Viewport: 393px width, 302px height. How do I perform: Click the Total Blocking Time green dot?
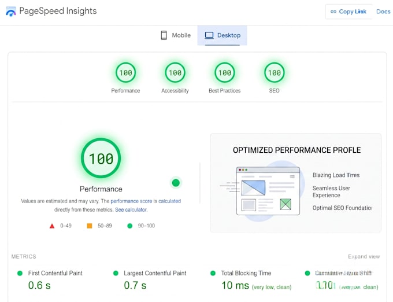coord(213,273)
